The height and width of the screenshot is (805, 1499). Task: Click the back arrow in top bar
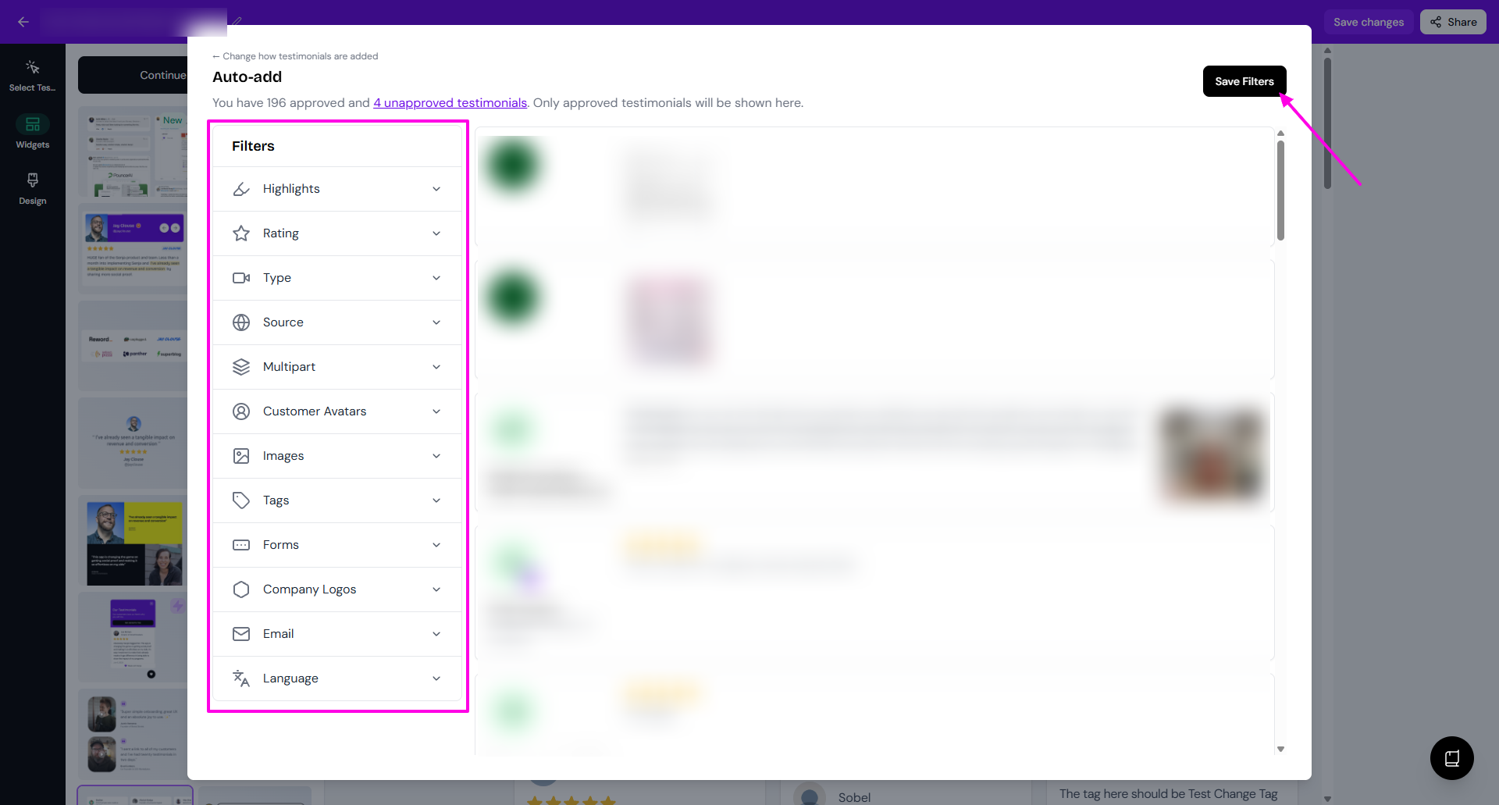[x=23, y=22]
